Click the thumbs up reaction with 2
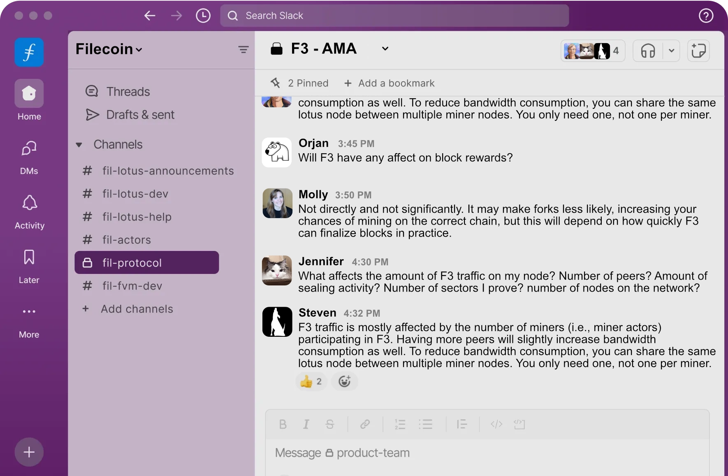The image size is (728, 476). (311, 382)
